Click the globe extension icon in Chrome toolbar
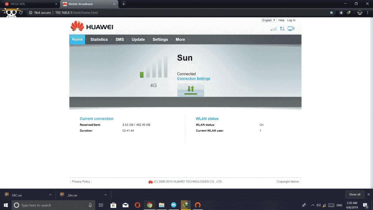Image resolution: width=373 pixels, height=210 pixels. pyautogui.click(x=349, y=13)
